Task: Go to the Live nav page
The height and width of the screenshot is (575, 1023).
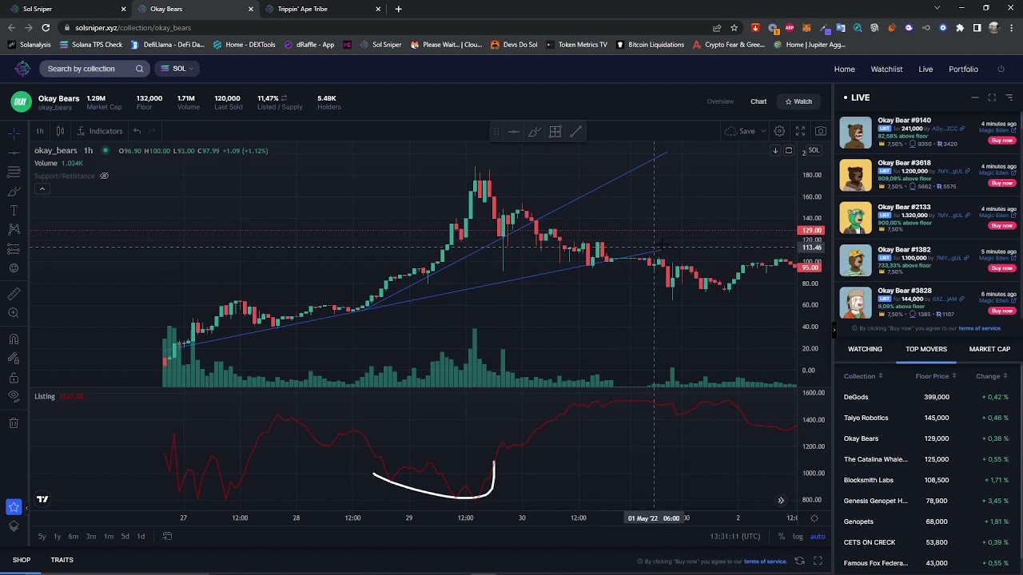Action: point(925,69)
